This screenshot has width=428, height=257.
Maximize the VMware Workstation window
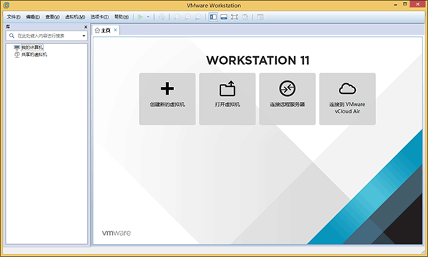[x=405, y=4]
